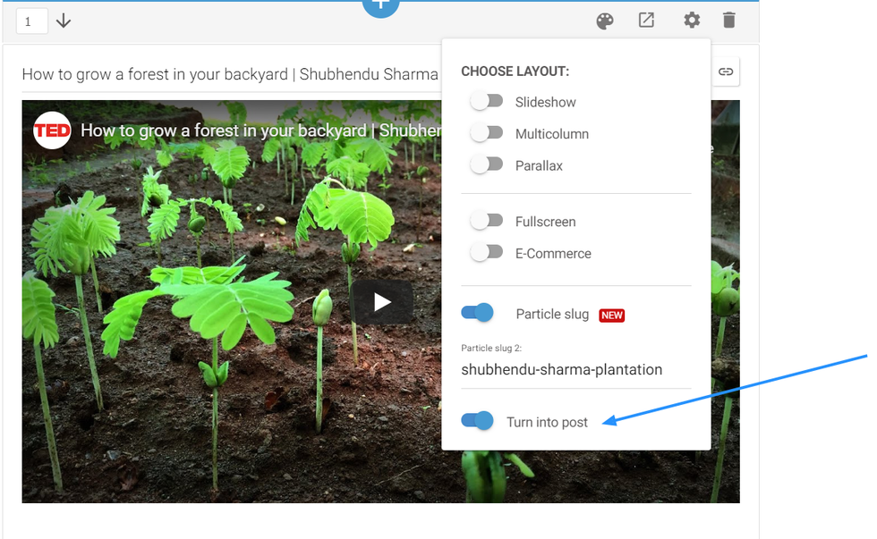The image size is (877, 539).
Task: Click the TED channel logo
Action: [x=52, y=131]
